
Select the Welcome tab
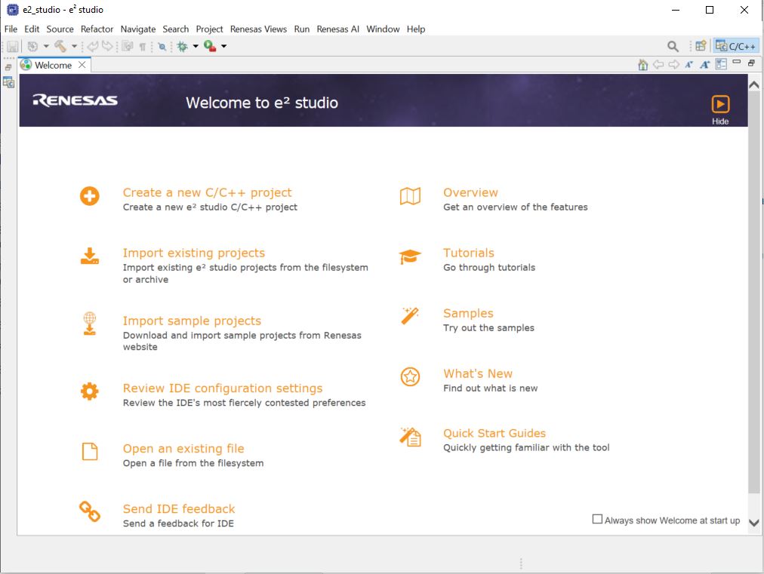[53, 65]
